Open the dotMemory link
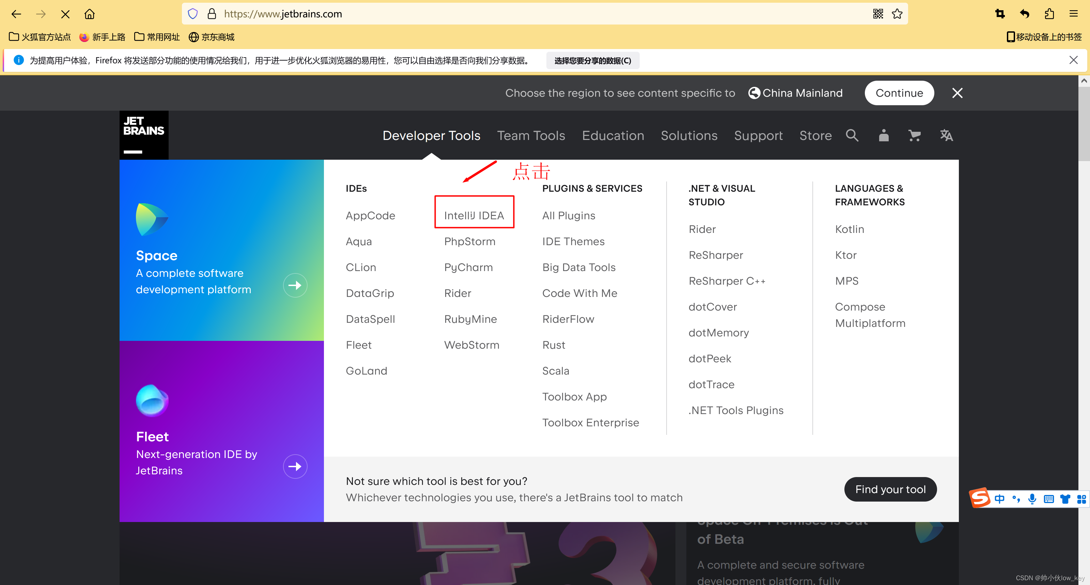 [718, 332]
